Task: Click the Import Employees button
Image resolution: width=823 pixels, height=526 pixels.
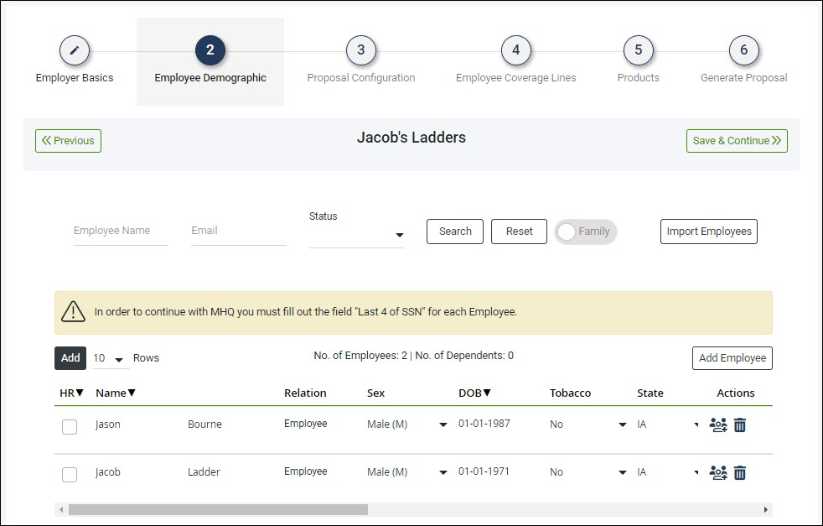Action: click(708, 232)
